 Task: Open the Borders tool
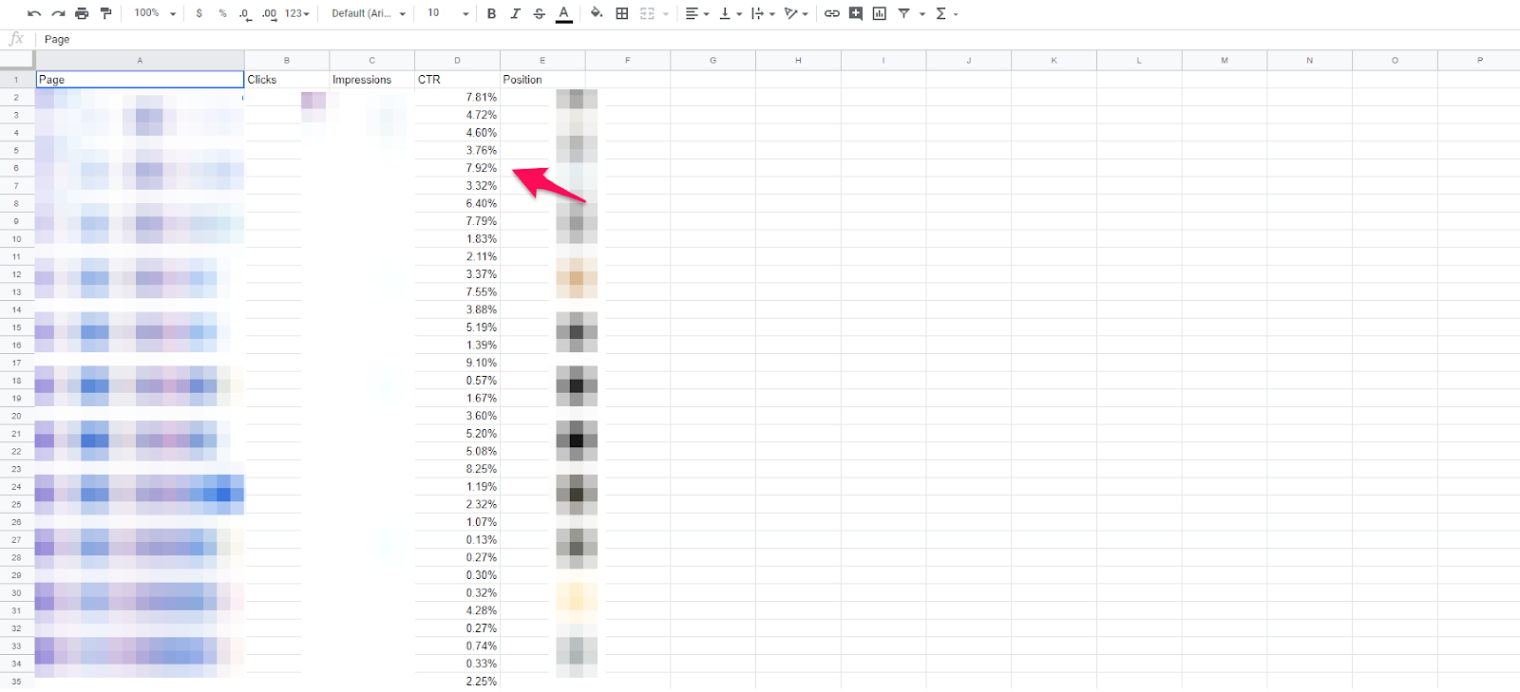pyautogui.click(x=622, y=13)
